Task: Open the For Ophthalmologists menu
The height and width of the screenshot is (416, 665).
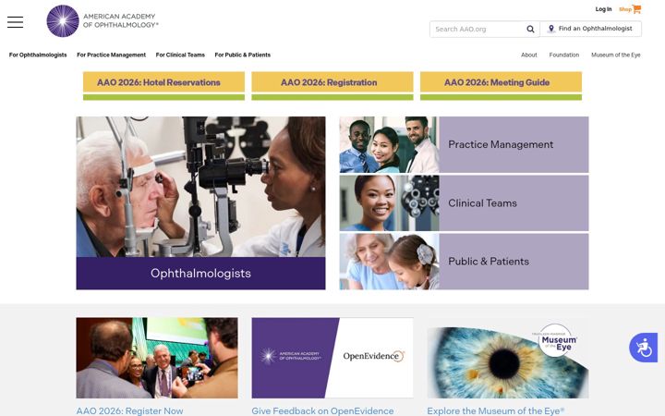Action: pyautogui.click(x=38, y=55)
